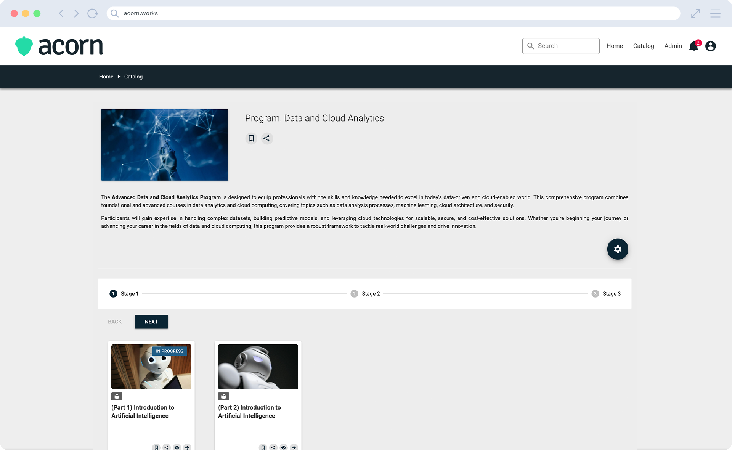This screenshot has height=450, width=732.
Task: Open the notifications bell
Action: 694,46
